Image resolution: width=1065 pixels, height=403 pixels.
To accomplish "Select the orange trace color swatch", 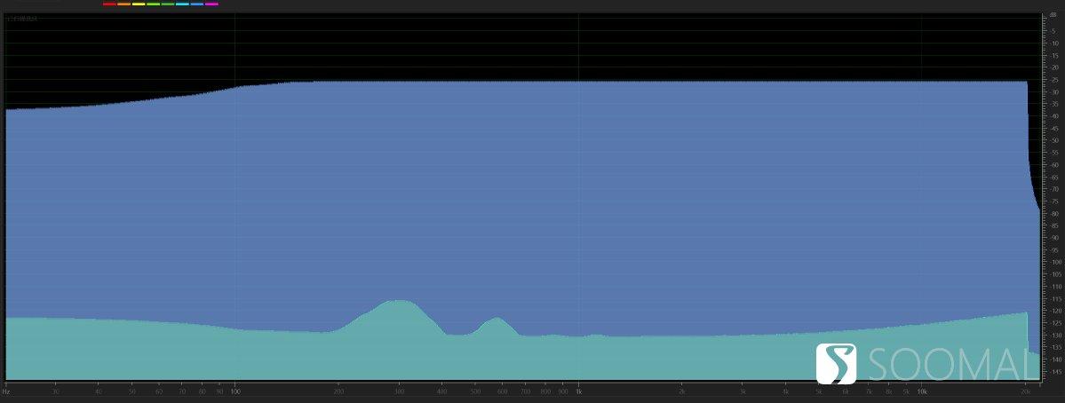I will coord(123,4).
